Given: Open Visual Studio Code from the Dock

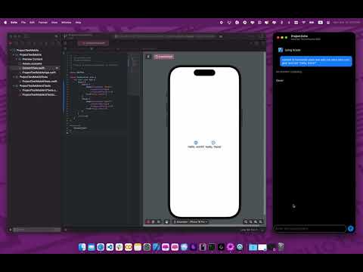Looking at the screenshot, I should 110,247.
